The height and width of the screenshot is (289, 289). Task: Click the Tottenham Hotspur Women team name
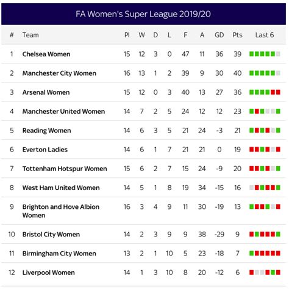click(x=65, y=169)
